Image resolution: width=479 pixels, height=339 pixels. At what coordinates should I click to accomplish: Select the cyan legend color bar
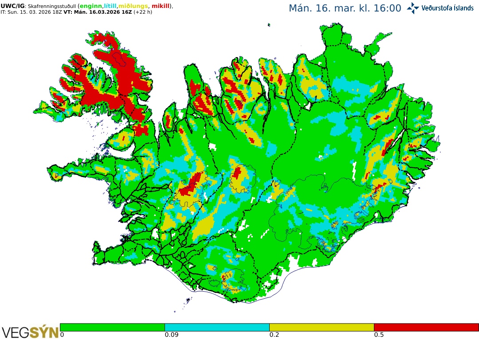coord(217,327)
